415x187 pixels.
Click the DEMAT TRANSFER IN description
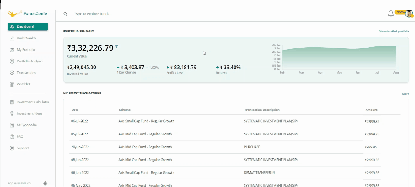(259, 173)
